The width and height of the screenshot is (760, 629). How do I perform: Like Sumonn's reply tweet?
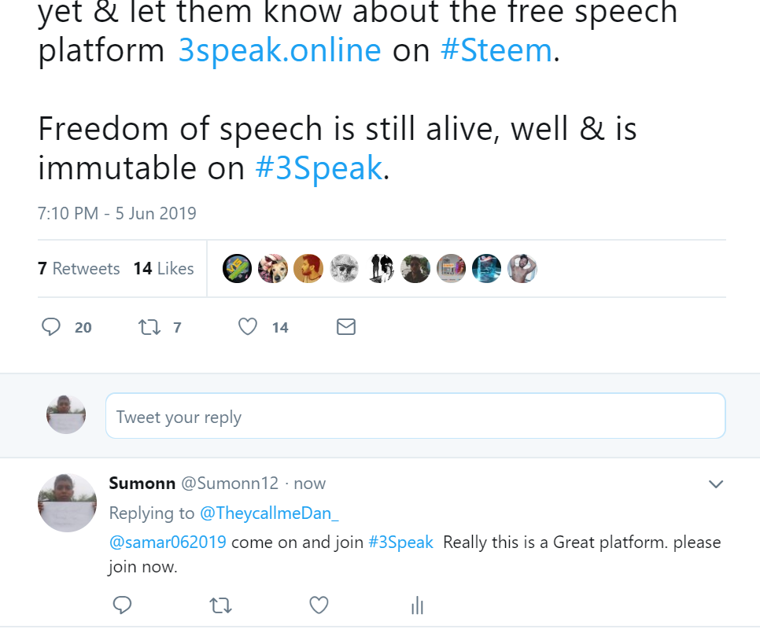tap(319, 605)
